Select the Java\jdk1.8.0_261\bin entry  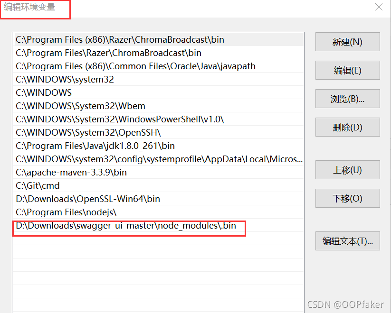pos(158,146)
